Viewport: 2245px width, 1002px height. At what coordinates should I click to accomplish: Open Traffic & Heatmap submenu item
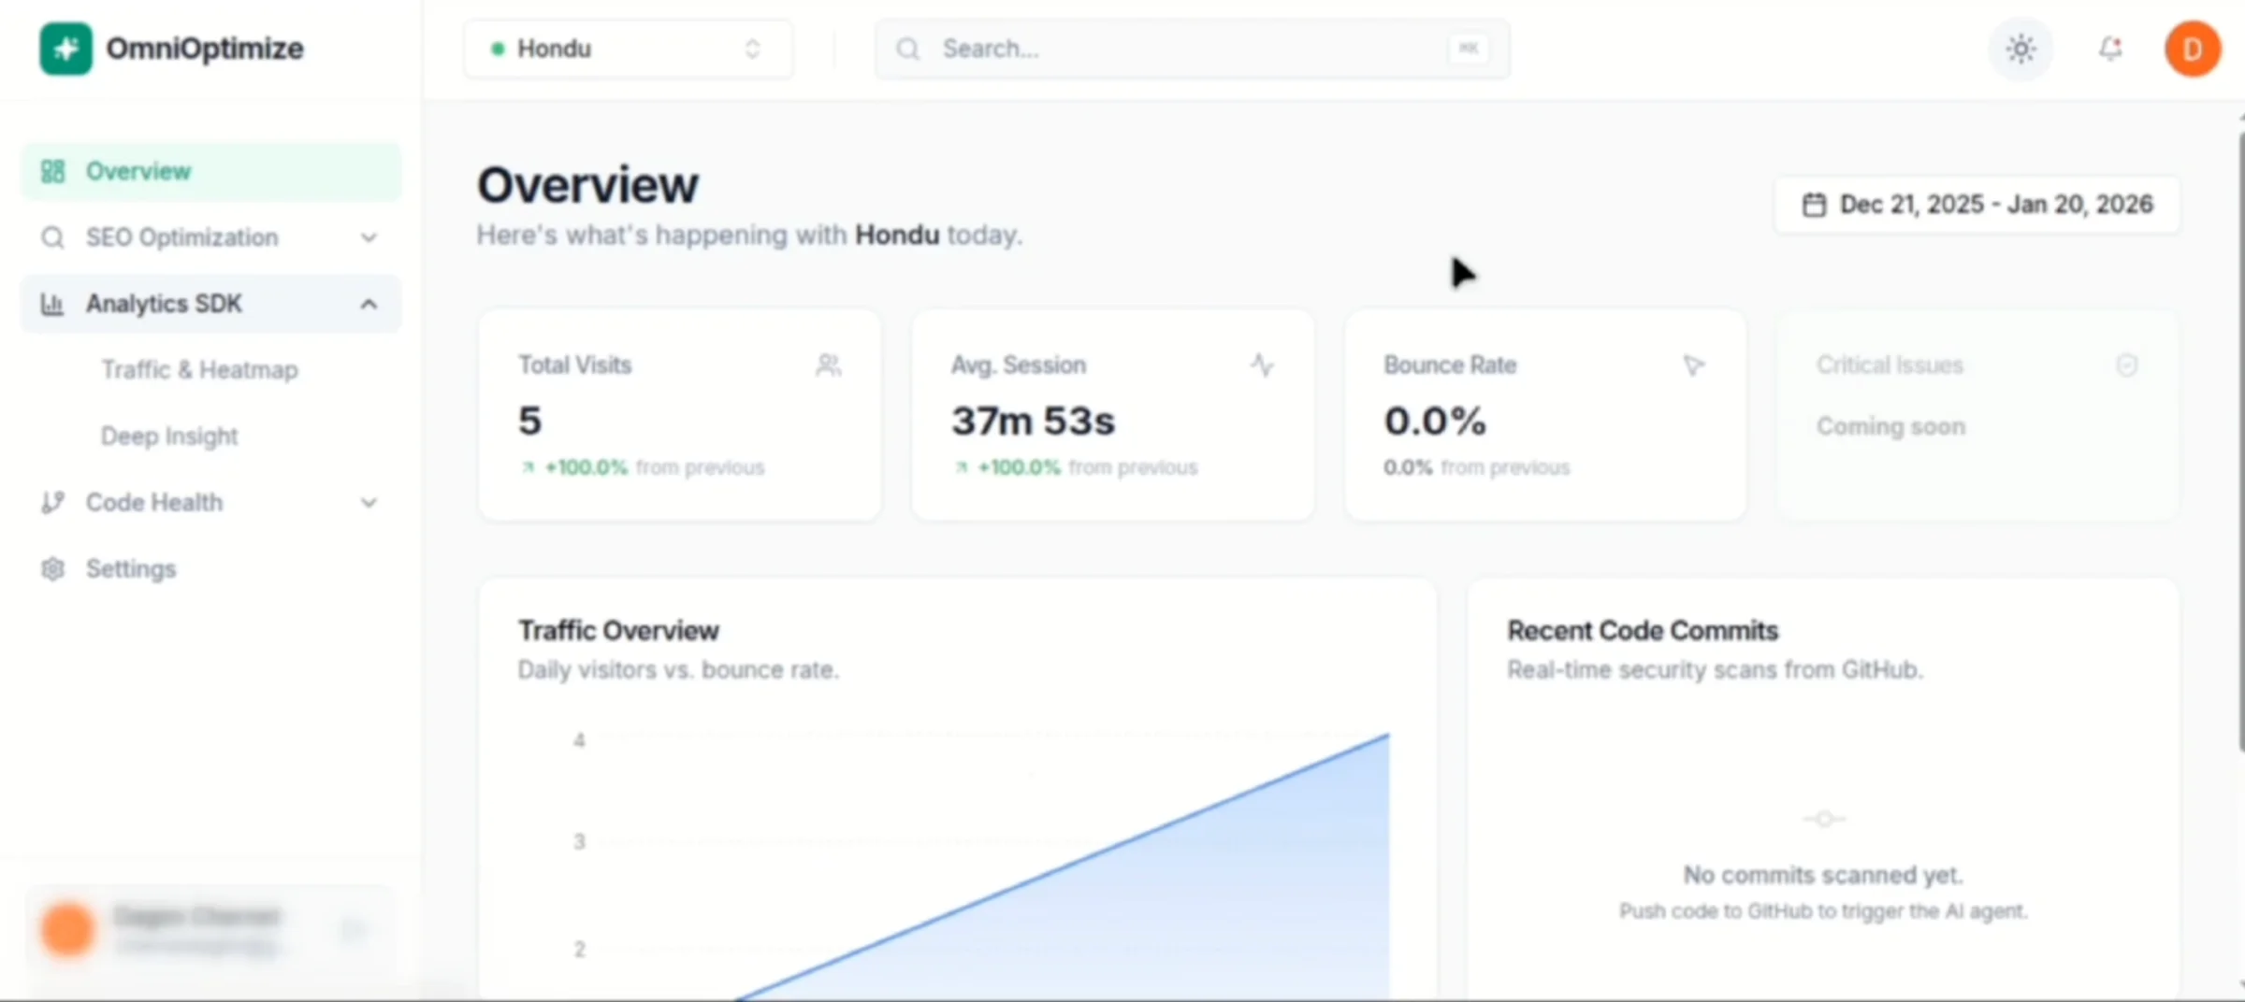(199, 370)
